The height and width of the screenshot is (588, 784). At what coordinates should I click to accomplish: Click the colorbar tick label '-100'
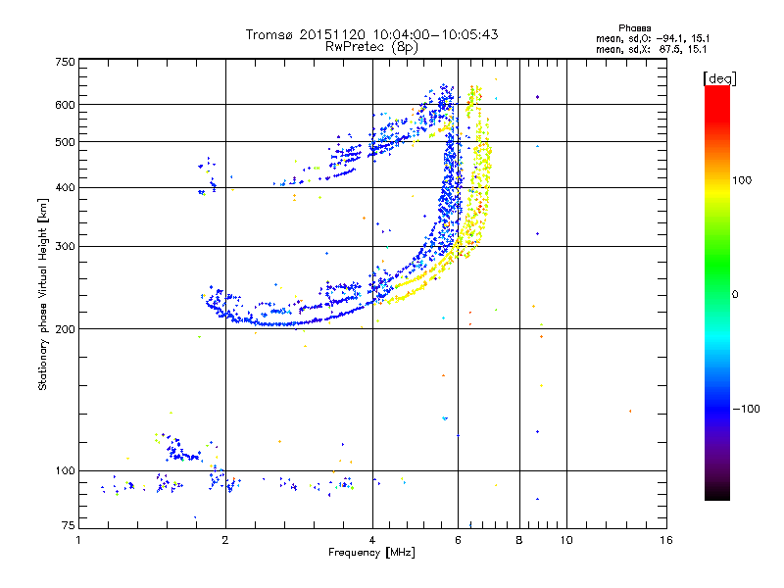tap(746, 409)
